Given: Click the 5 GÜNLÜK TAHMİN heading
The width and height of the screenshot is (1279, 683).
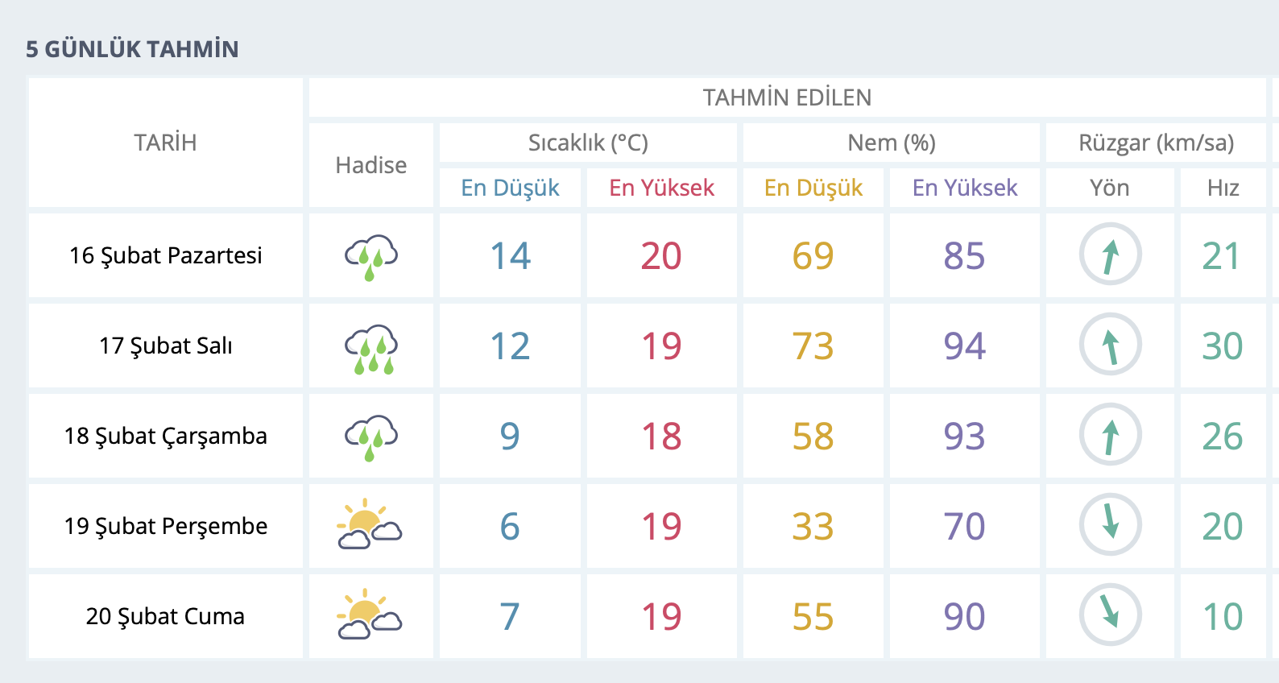Looking at the screenshot, I should coord(132,49).
